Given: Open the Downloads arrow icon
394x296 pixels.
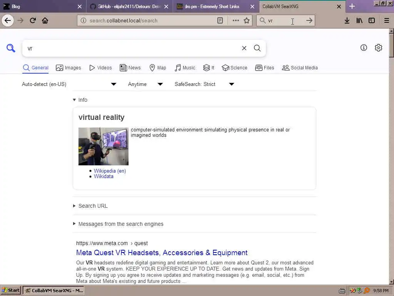Looking at the screenshot, I should pos(347,20).
